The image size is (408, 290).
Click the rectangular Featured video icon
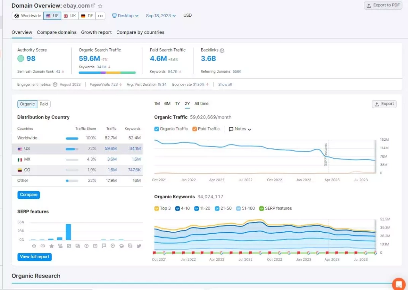click(95, 246)
